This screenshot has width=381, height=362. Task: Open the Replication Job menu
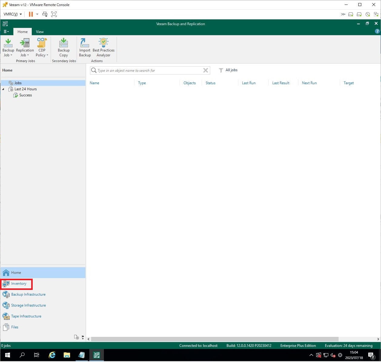point(25,48)
